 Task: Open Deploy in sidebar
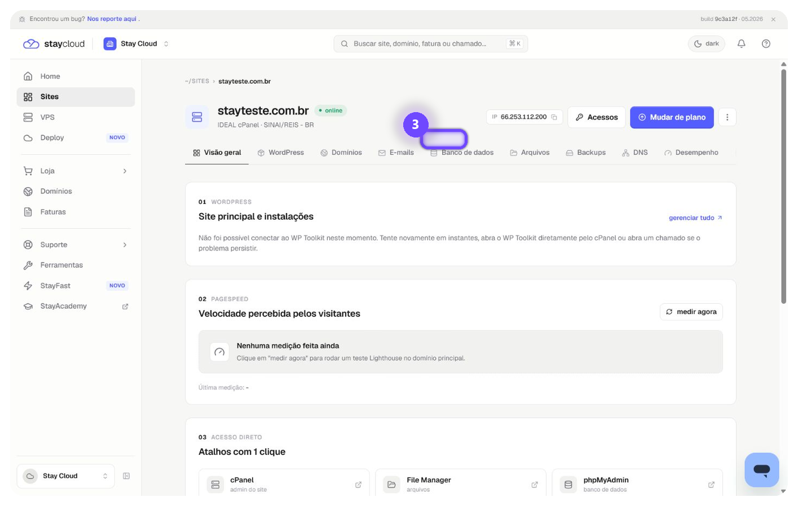[x=76, y=137]
